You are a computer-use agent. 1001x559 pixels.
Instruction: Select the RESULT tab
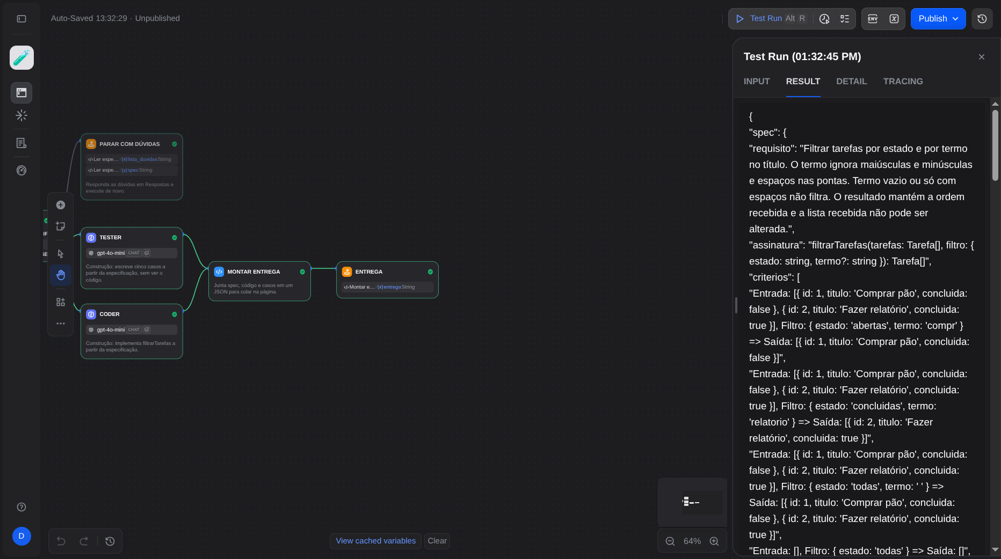click(803, 82)
